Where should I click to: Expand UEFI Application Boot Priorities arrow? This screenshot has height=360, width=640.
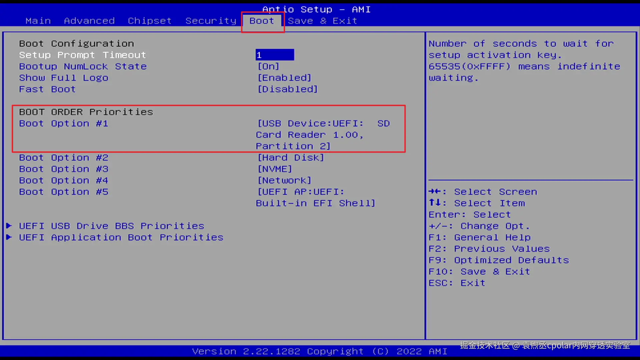pyautogui.click(x=9, y=237)
